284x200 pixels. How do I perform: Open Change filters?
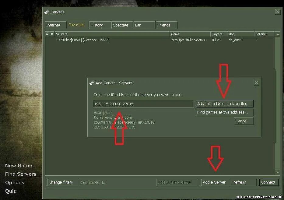(x=63, y=182)
